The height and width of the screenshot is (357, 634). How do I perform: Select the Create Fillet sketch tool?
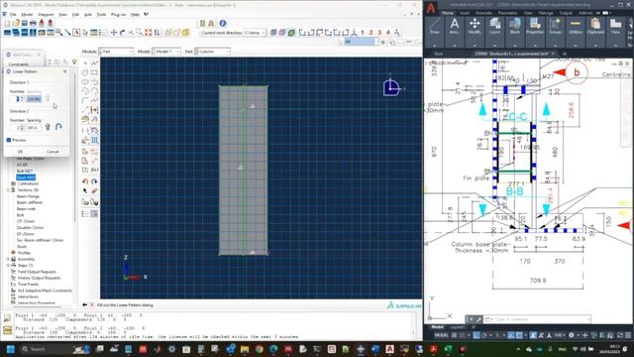coord(85,100)
